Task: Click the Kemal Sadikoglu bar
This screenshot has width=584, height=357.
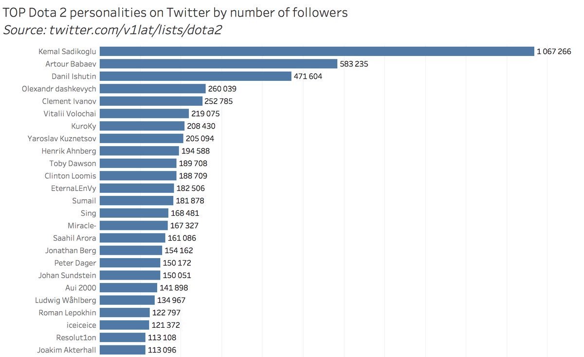Action: 317,51
